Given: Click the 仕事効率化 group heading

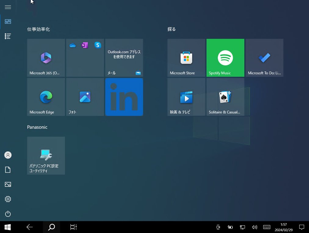Looking at the screenshot, I should point(38,29).
